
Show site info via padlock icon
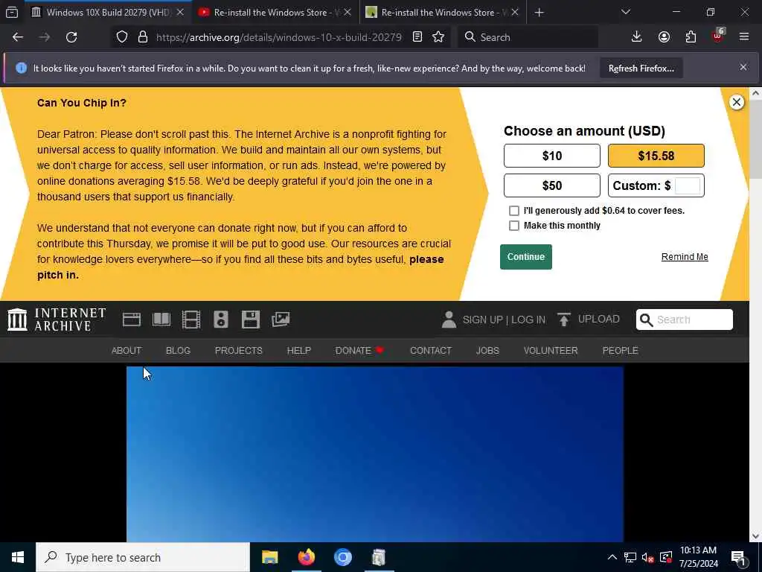click(x=142, y=37)
